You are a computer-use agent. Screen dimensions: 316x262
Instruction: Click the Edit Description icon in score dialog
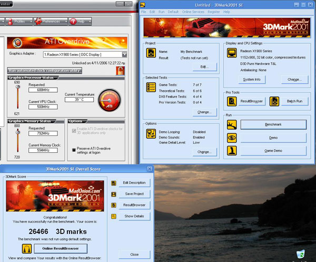(x=114, y=183)
